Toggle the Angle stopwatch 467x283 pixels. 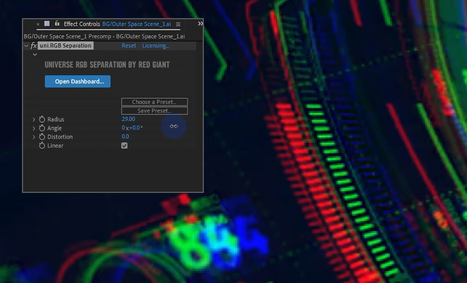pos(42,128)
